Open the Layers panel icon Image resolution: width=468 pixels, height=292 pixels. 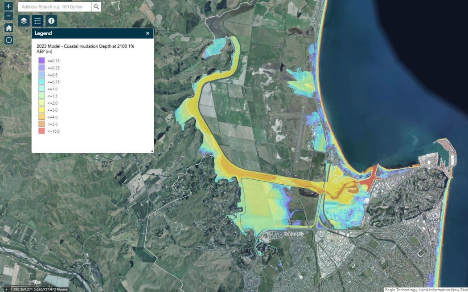24,20
